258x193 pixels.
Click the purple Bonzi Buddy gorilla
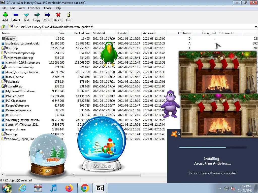point(171,104)
